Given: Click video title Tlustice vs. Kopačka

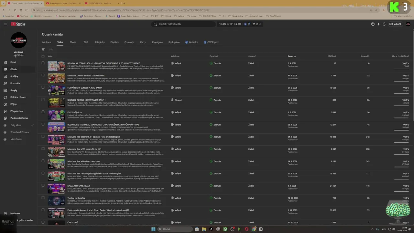Looking at the screenshot, I should [x=76, y=198].
